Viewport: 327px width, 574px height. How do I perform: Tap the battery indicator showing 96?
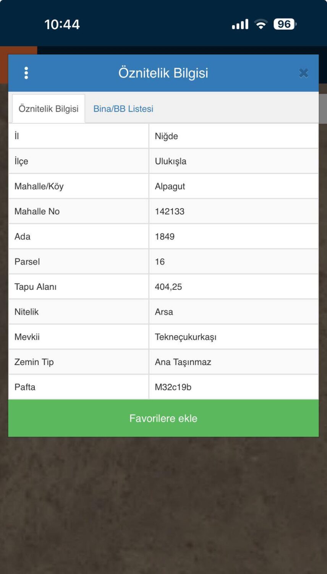pyautogui.click(x=285, y=24)
